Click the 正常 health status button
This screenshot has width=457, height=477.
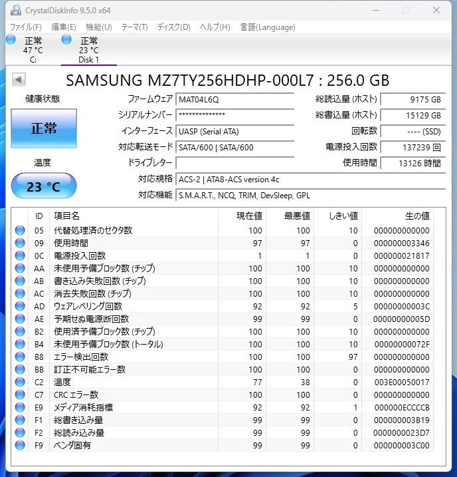[x=44, y=128]
